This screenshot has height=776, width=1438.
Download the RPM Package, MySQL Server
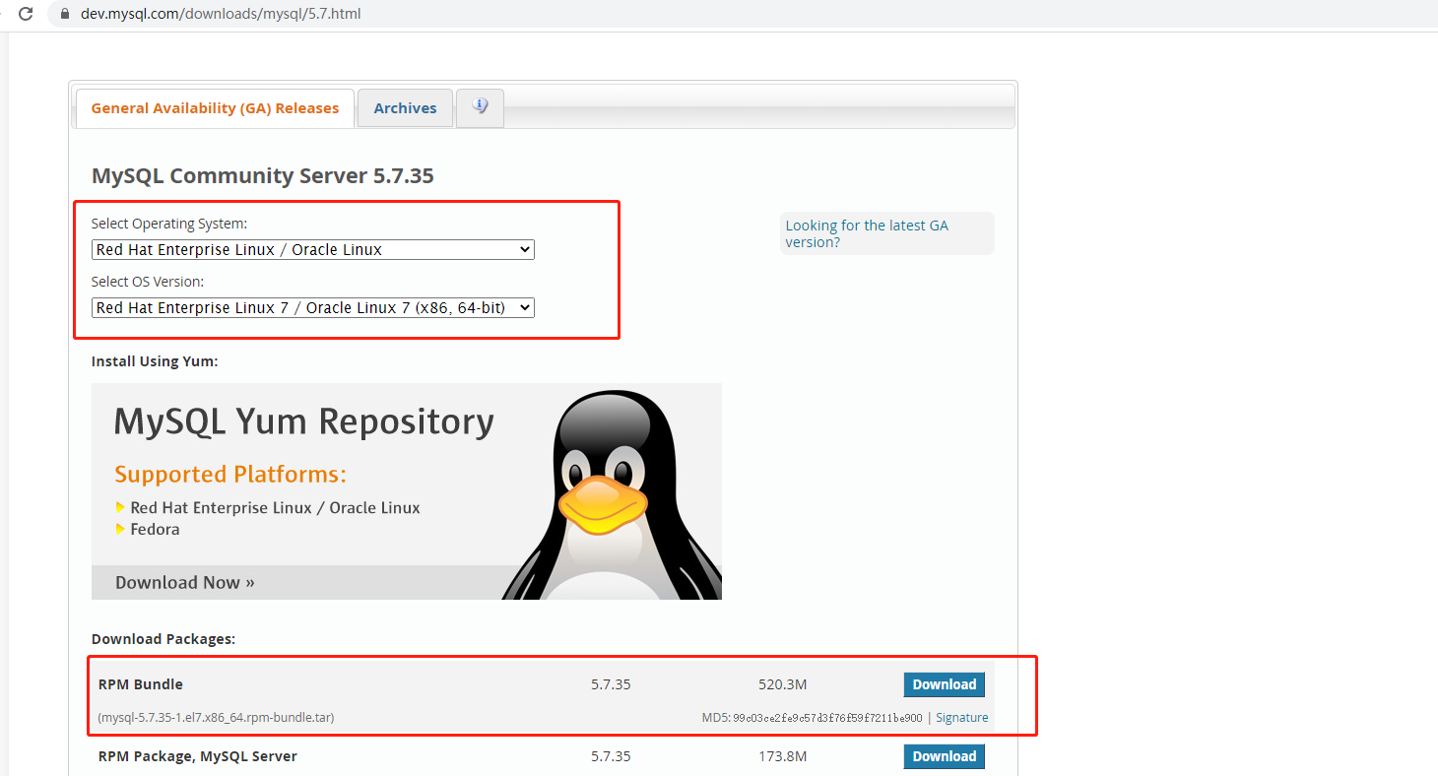(944, 756)
